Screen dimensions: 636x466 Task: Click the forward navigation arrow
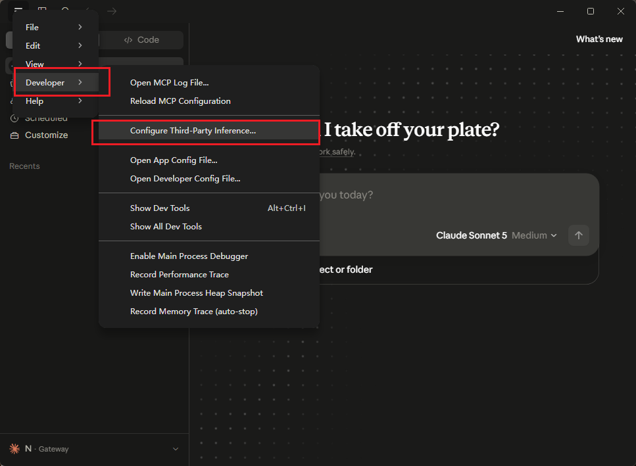[x=112, y=11]
